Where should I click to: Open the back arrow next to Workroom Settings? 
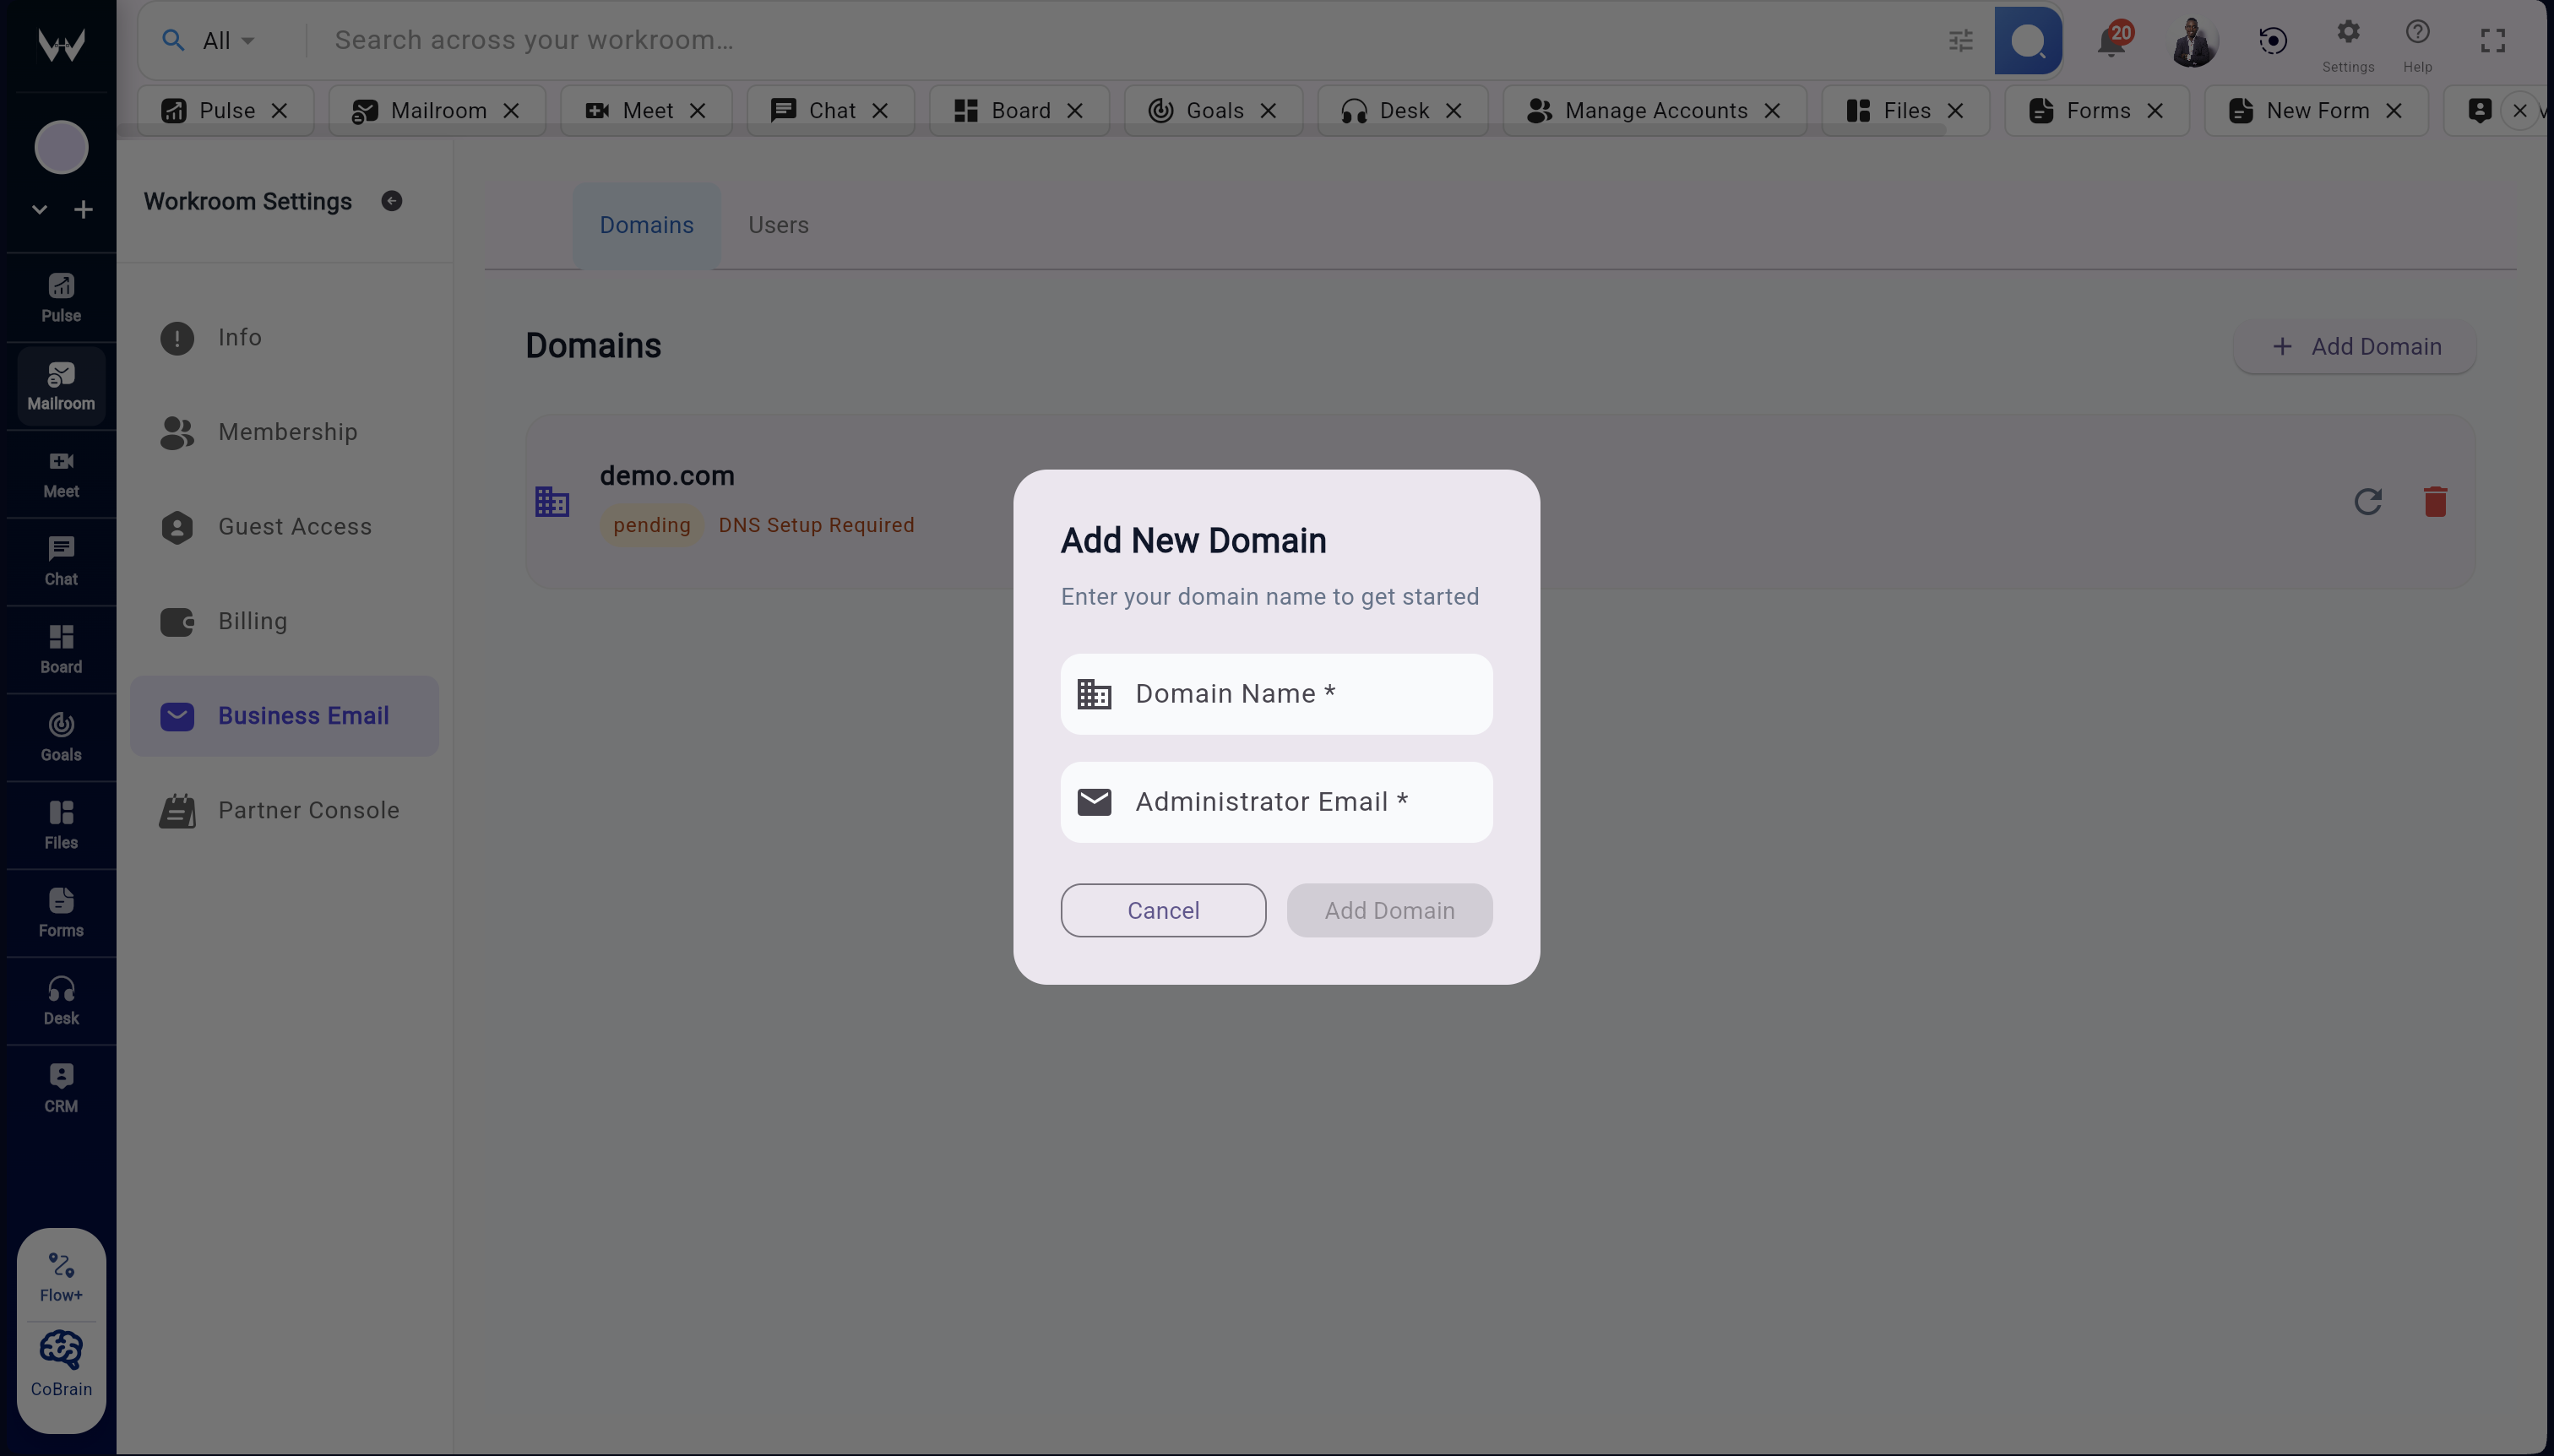point(392,200)
